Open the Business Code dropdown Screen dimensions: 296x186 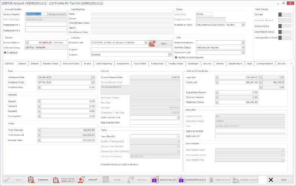[x=146, y=43]
